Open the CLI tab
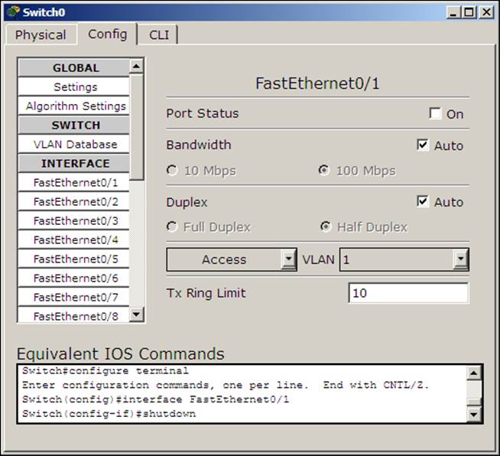The height and width of the screenshot is (456, 500). coord(159,34)
